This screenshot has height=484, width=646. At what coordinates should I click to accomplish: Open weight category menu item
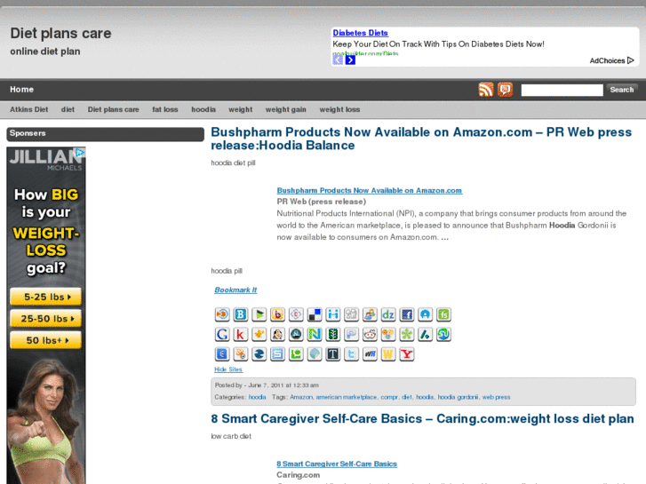pos(241,109)
